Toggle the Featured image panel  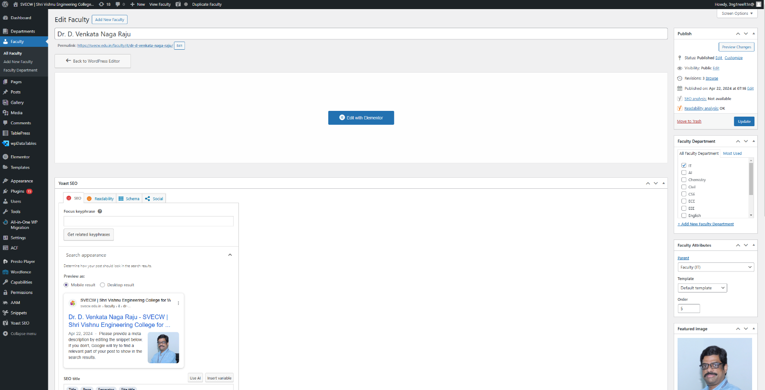754,328
